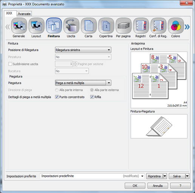Image resolution: width=195 pixels, height=193 pixels.
Task: Open the Pinzatura dropdown
Action: click(83, 57)
